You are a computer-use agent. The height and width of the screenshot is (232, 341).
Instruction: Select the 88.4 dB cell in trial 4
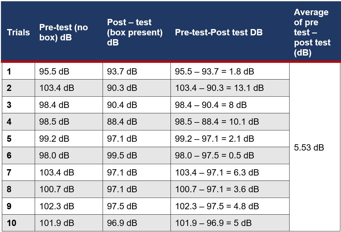(137, 122)
